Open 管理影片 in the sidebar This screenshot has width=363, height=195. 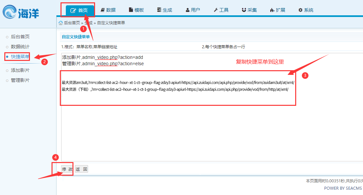pyautogui.click(x=20, y=80)
